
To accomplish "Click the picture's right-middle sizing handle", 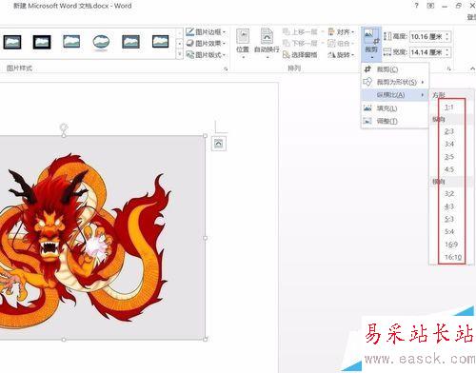I will 206,238.
